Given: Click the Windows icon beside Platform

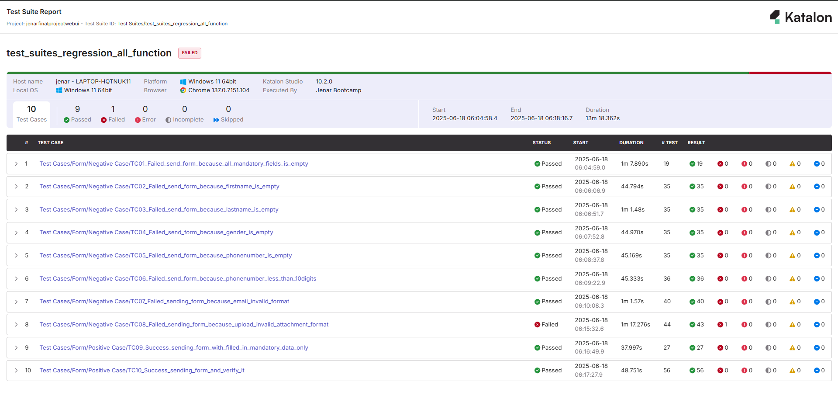Looking at the screenshot, I should (183, 82).
